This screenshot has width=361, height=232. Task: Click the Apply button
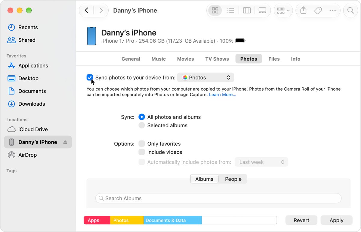click(336, 220)
